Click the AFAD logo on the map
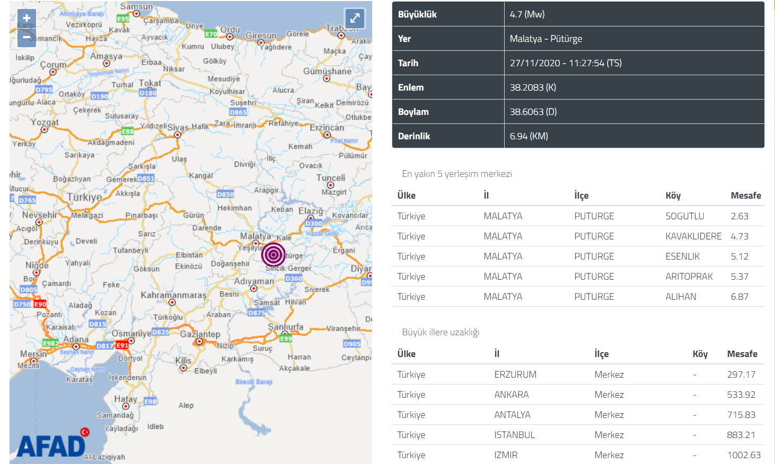 click(x=52, y=444)
